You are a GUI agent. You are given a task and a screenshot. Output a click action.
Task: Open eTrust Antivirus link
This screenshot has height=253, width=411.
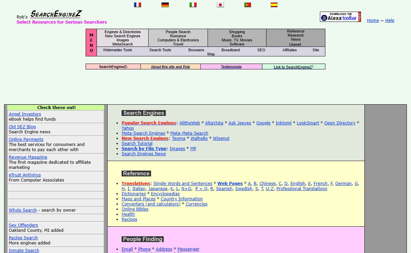(x=25, y=175)
